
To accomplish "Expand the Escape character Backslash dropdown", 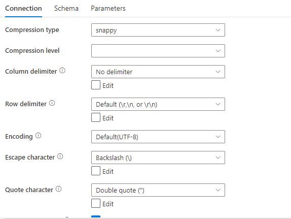I will tap(158, 158).
